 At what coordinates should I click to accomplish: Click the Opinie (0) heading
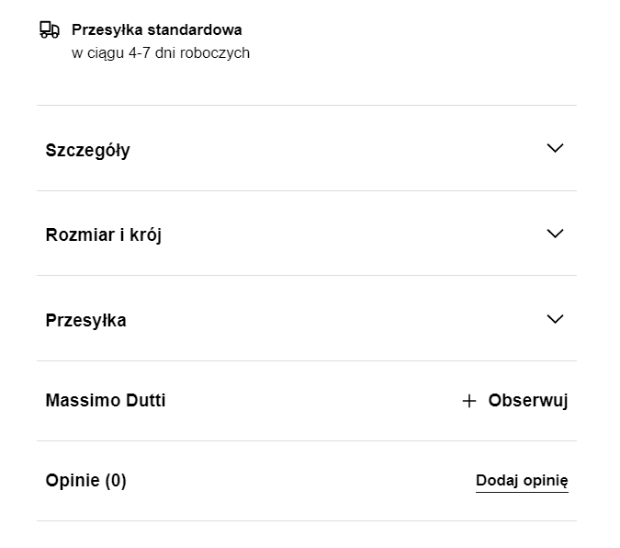click(85, 481)
